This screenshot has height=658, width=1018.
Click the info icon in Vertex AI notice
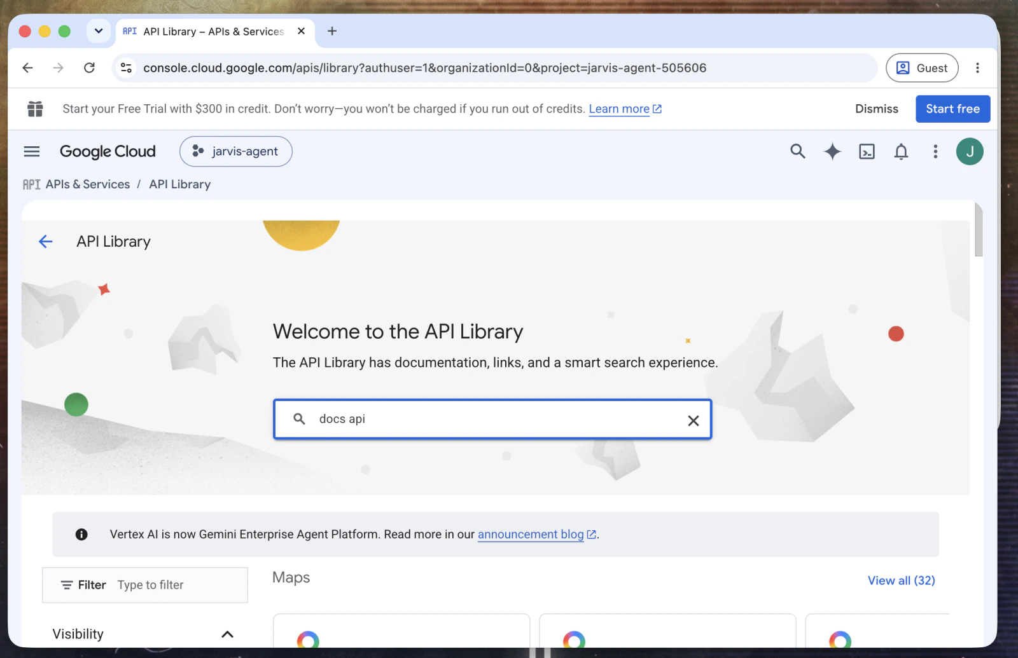click(x=81, y=534)
